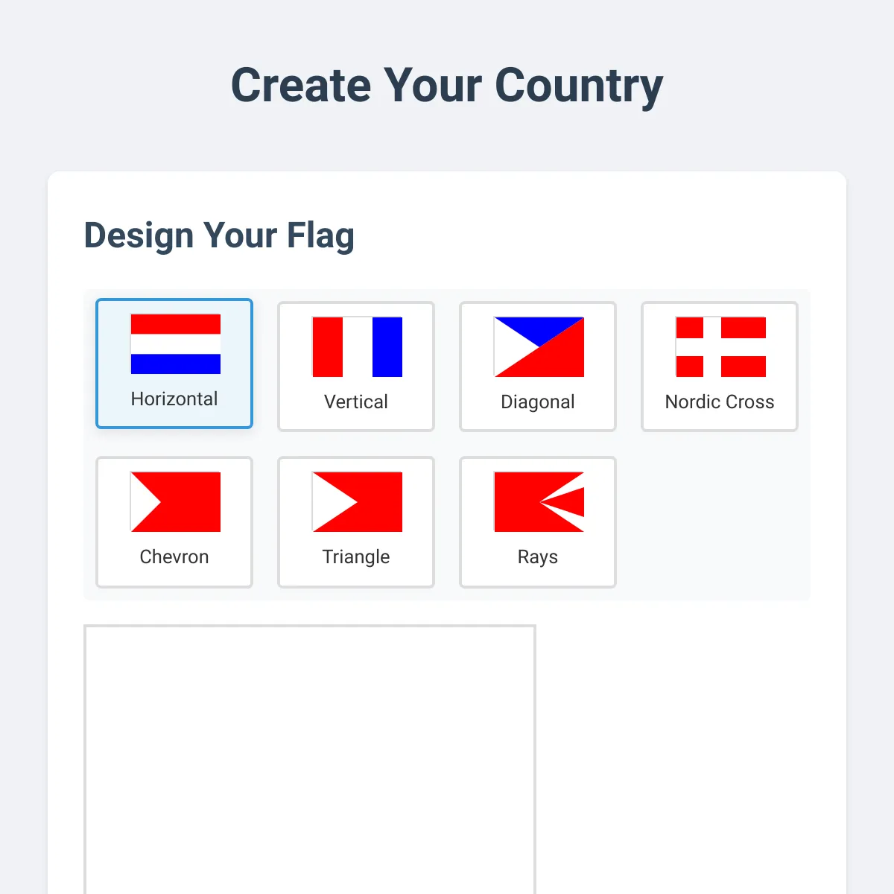The image size is (894, 894).
Task: Click the 'Nordic Cross' text label
Action: pos(720,402)
